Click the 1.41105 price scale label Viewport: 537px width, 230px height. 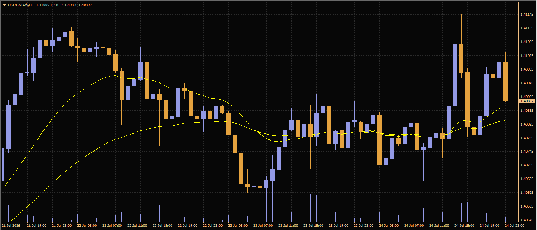(527, 28)
